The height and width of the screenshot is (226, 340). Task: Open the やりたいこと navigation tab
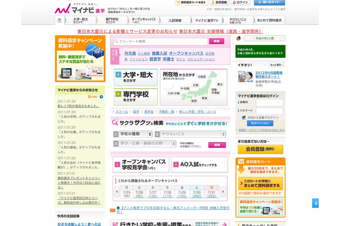tap(238, 20)
